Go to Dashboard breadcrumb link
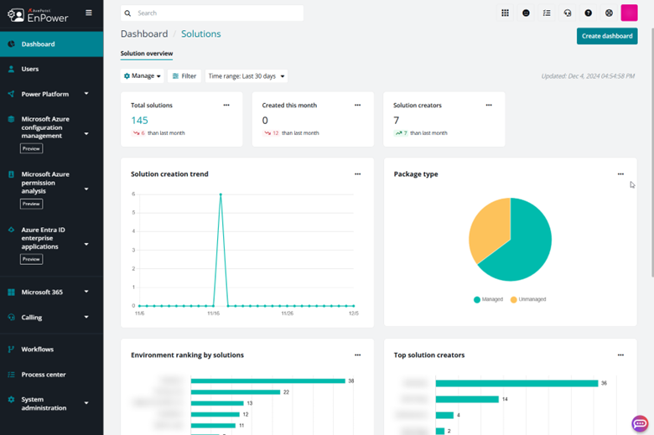The image size is (654, 435). pyautogui.click(x=144, y=34)
